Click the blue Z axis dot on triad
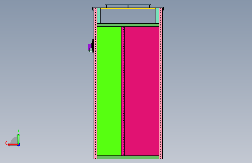 click(19, 145)
